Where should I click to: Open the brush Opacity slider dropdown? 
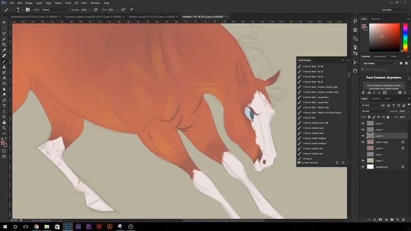point(90,10)
